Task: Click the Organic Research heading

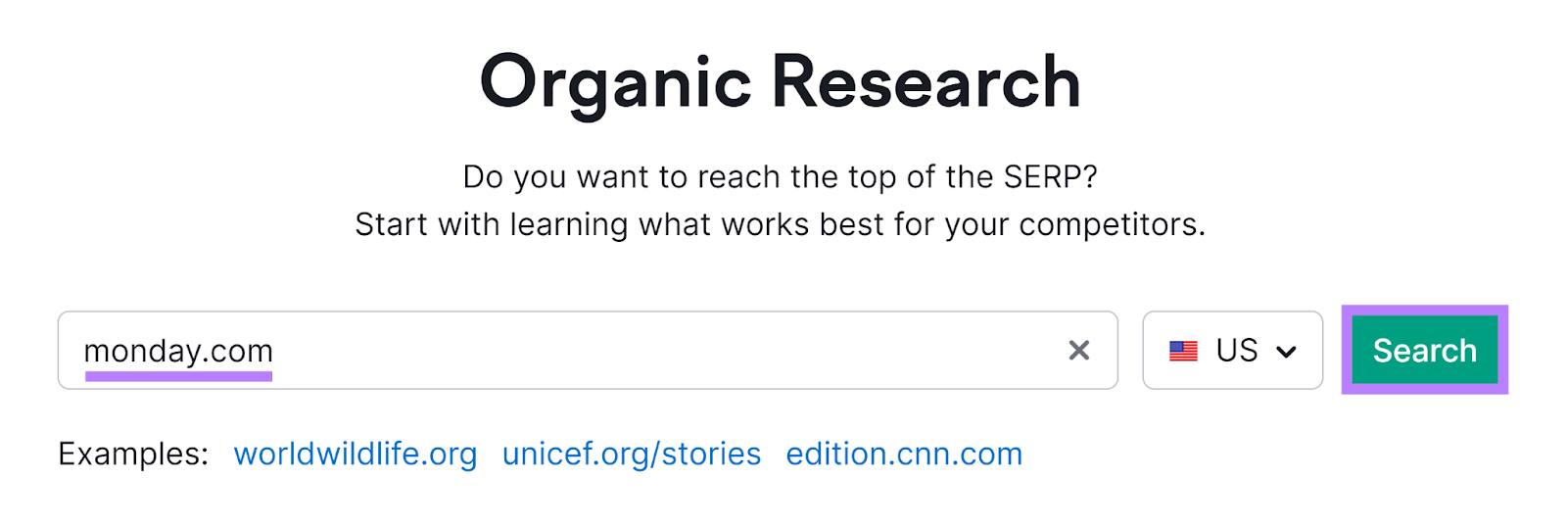Action: pos(780,82)
